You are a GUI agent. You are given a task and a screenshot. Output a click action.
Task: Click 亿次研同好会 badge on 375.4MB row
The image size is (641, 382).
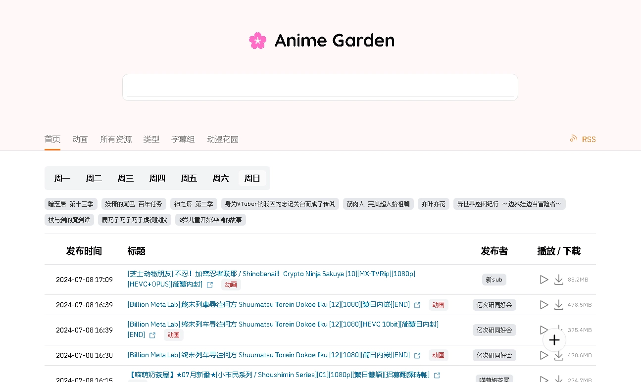coord(494,330)
